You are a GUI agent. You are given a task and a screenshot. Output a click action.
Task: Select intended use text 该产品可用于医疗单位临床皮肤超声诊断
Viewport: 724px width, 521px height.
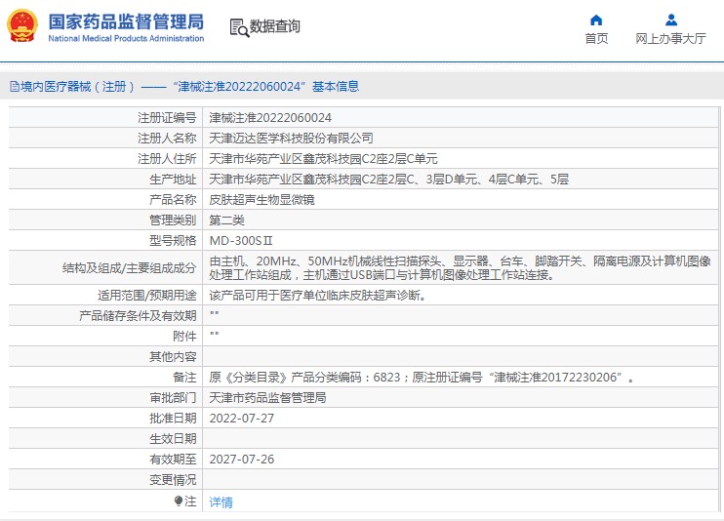coord(317,296)
